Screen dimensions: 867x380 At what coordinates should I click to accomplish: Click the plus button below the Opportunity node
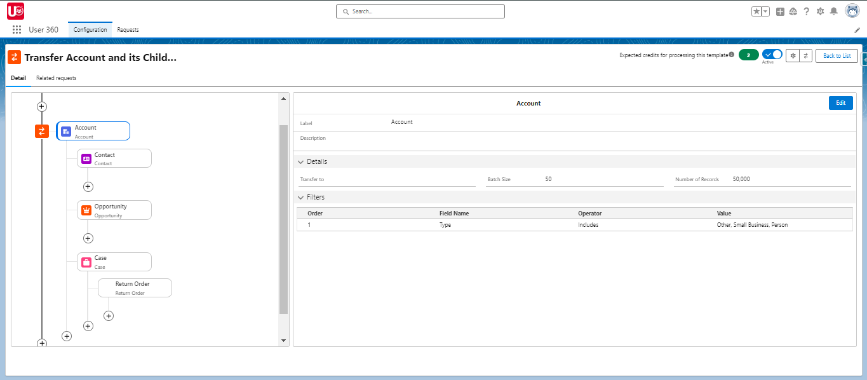click(x=88, y=238)
